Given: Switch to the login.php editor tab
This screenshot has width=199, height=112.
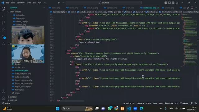Looking at the screenshot, I should tap(128, 8).
